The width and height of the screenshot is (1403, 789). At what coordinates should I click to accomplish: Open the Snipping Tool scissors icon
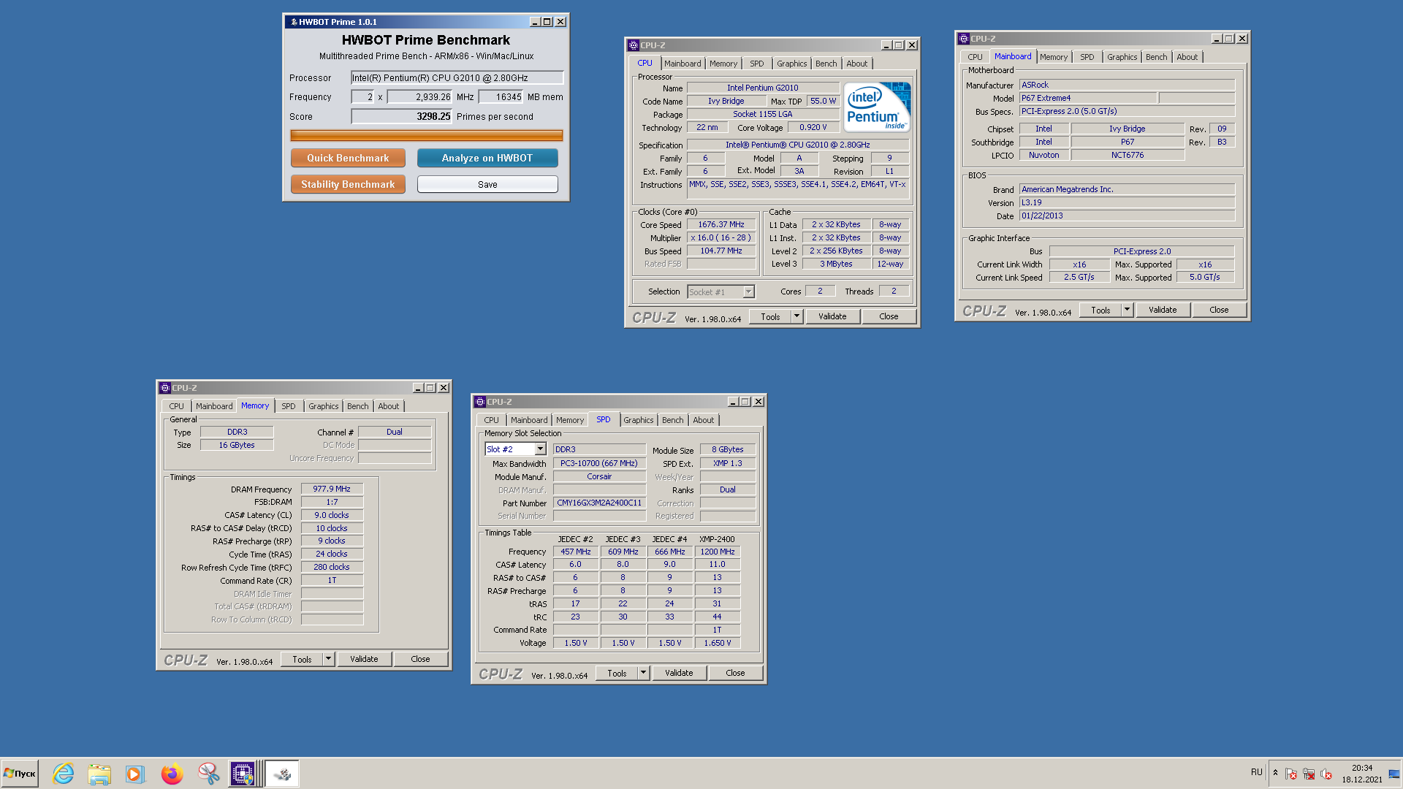(x=208, y=774)
